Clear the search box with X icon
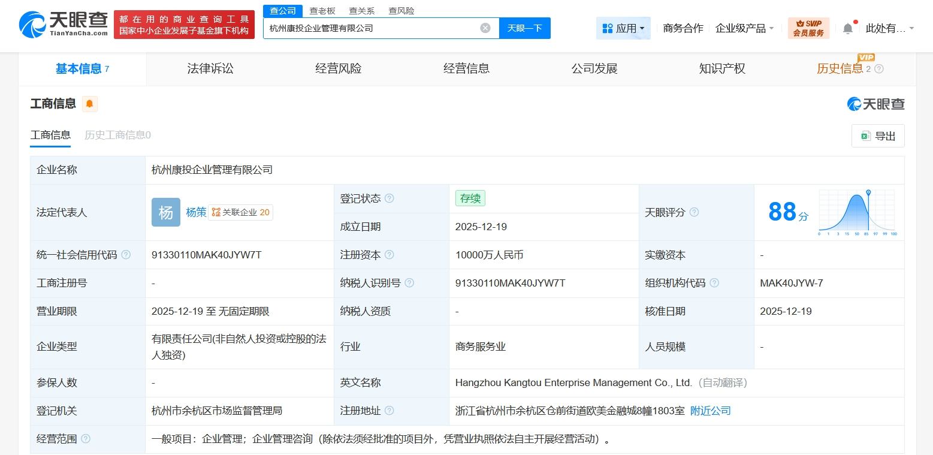933x455 pixels. click(485, 28)
